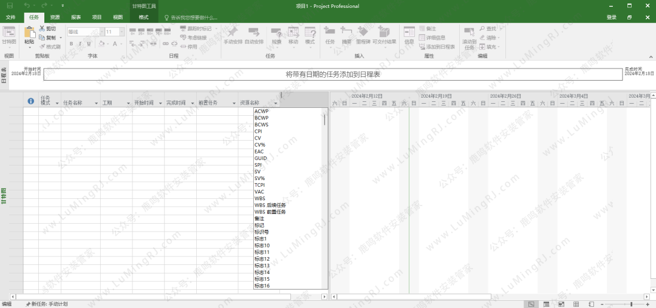The image size is (656, 308).
Task: Click the 登录 sign-in link
Action: pos(611,18)
